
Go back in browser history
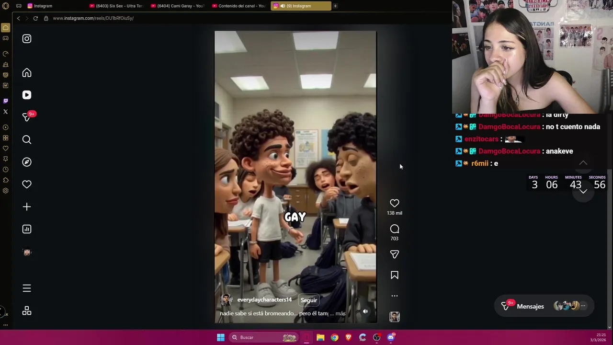[18, 18]
